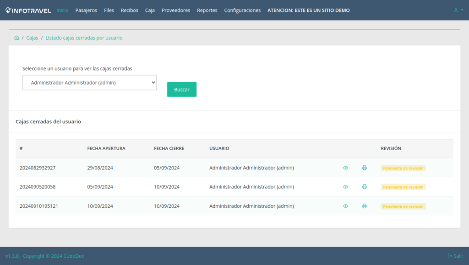
Task: Expand the user selection combo box
Action: click(89, 83)
